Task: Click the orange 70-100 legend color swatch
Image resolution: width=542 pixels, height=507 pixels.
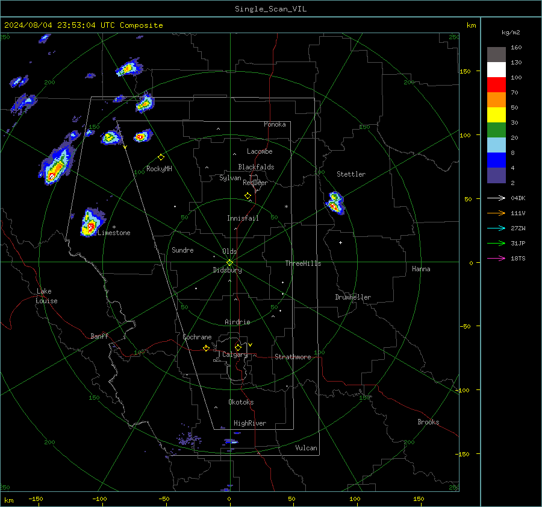Action: click(x=496, y=99)
